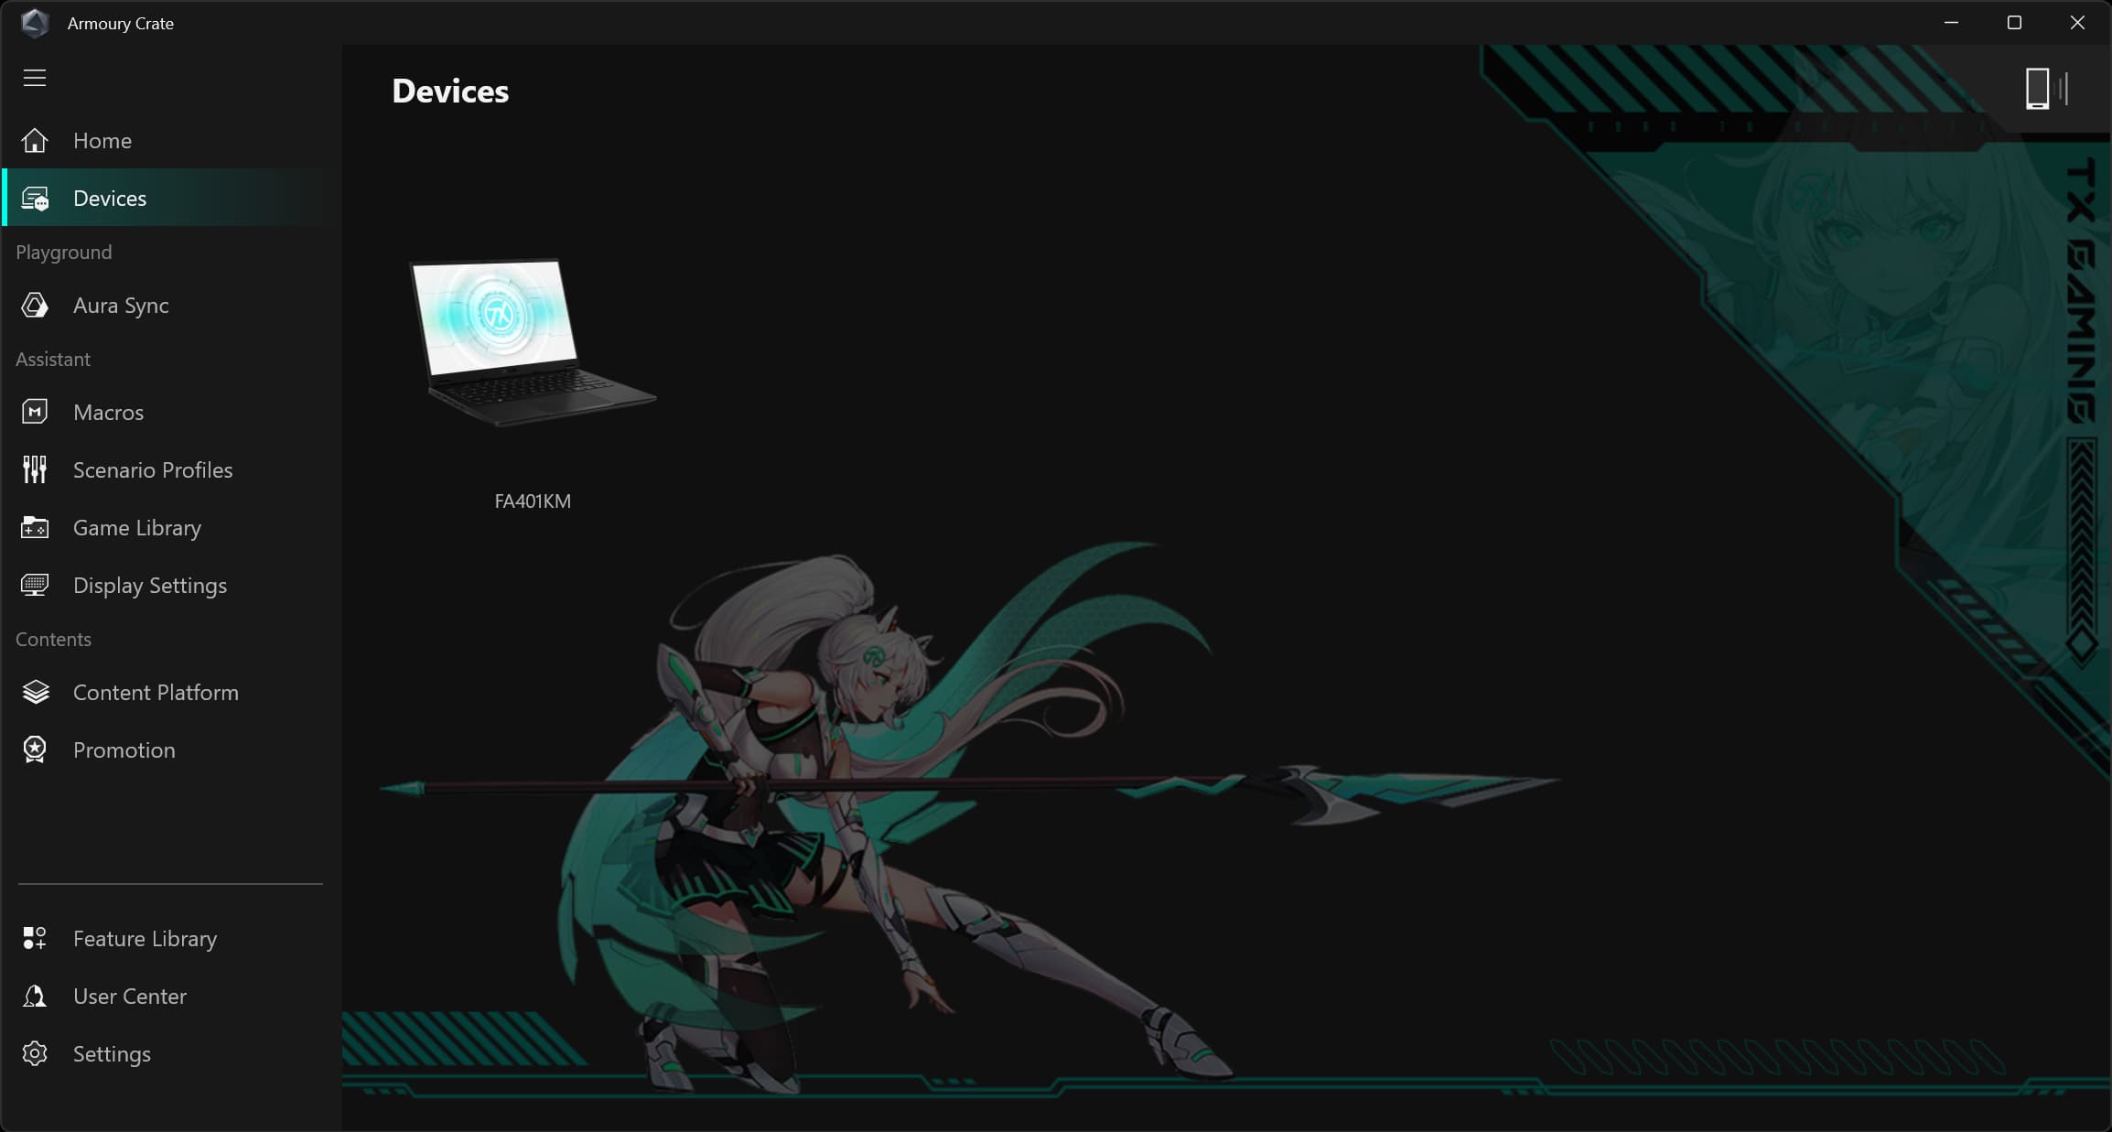Screen dimensions: 2112x1132
Task: Open the Promotion badge icon
Action: pyautogui.click(x=35, y=750)
